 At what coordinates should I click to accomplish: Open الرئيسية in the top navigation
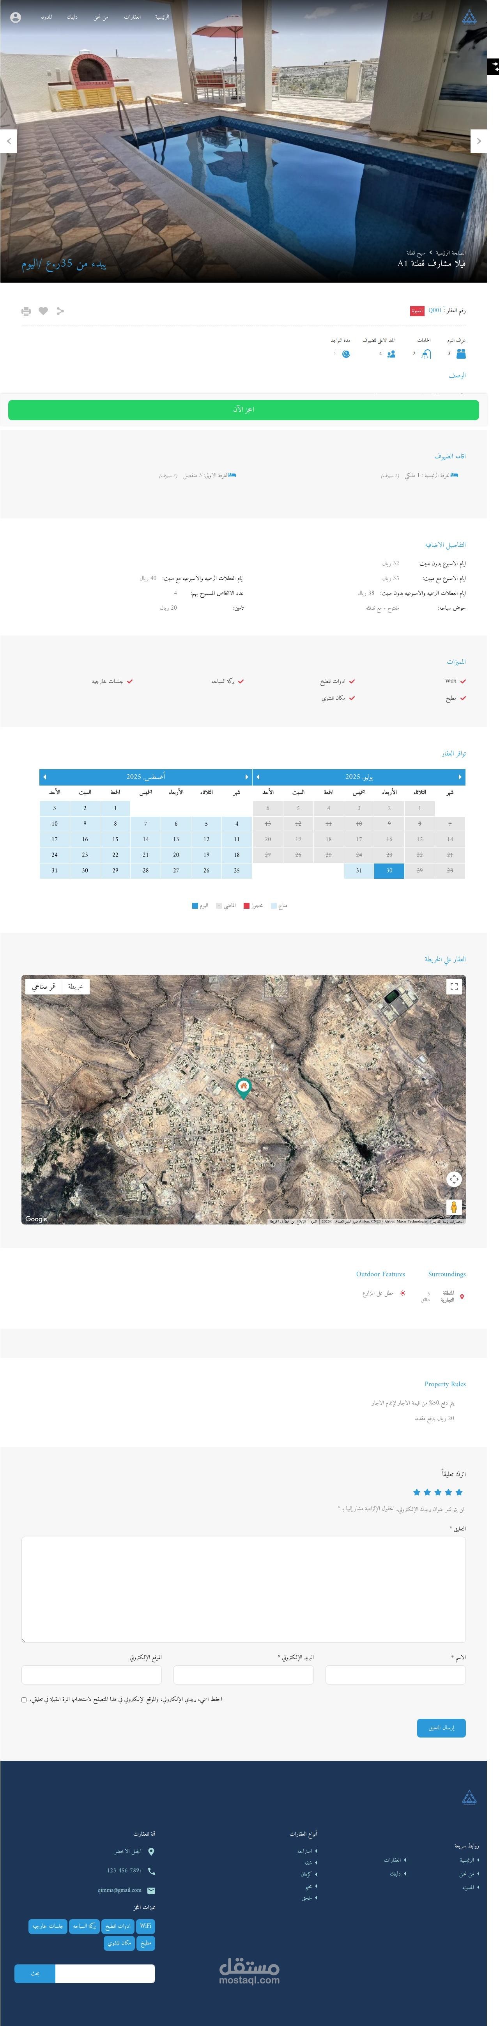tap(161, 16)
